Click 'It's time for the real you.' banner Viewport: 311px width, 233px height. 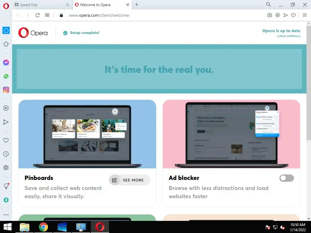coord(159,69)
